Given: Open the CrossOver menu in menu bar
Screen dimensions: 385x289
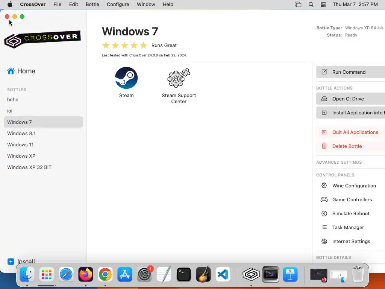Looking at the screenshot, I should (33, 5).
